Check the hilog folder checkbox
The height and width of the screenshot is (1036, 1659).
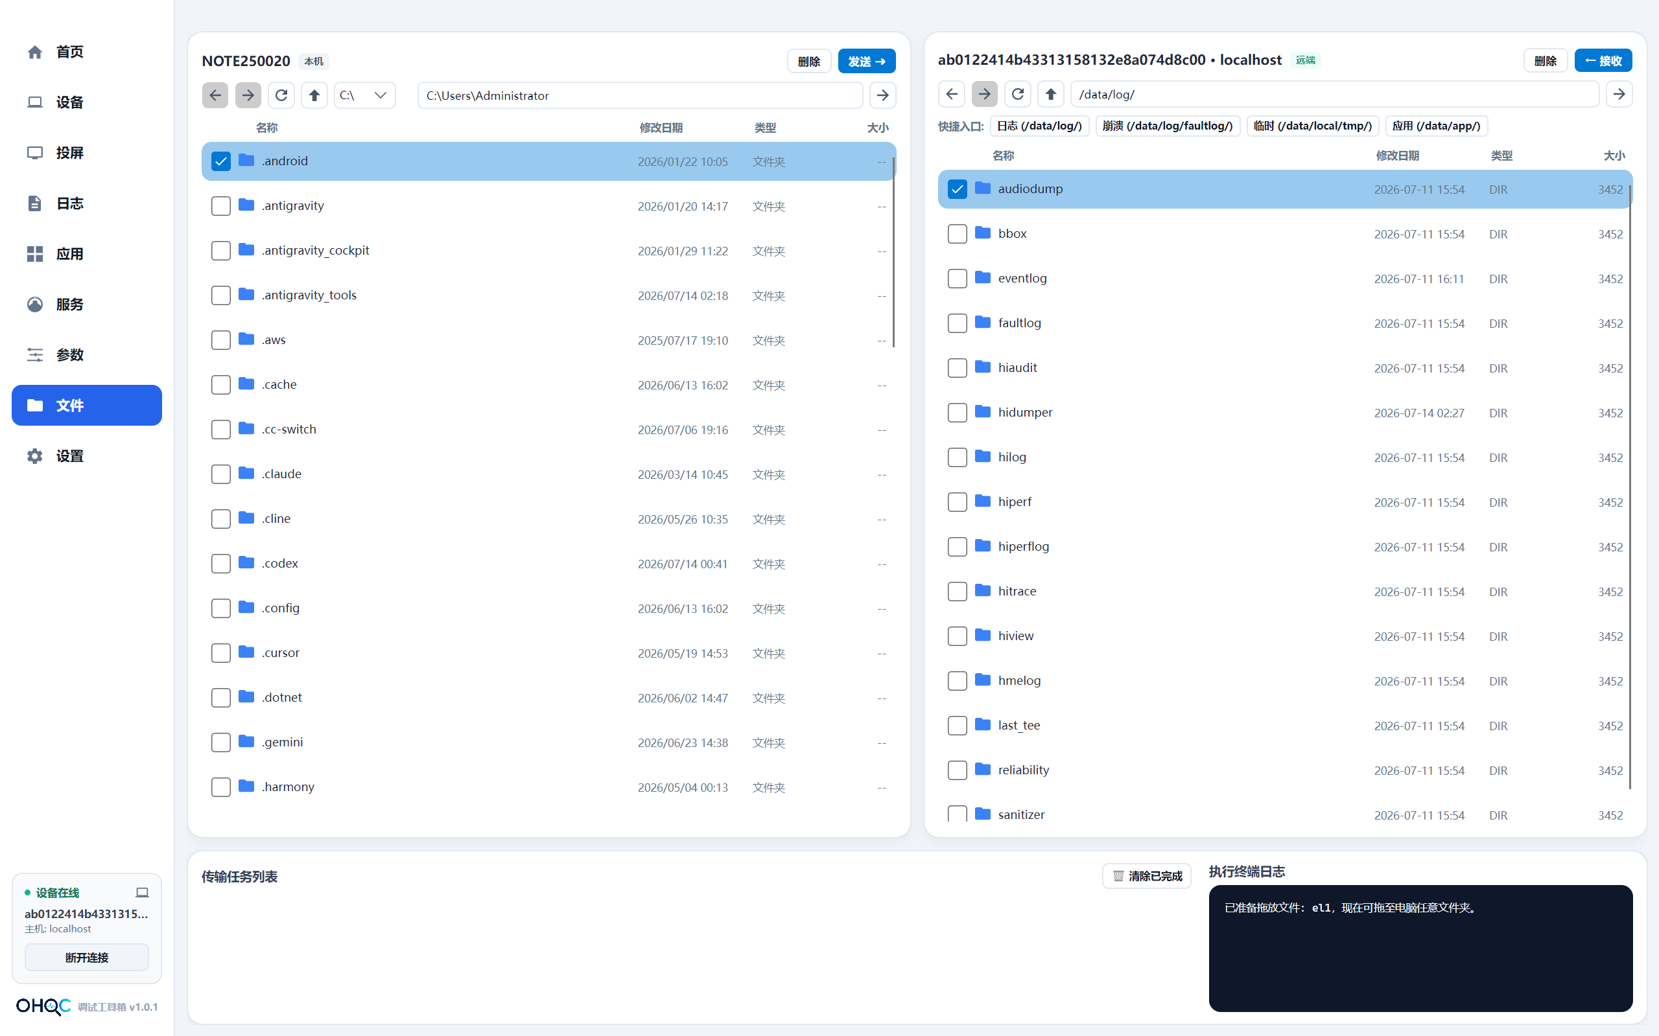click(x=957, y=457)
